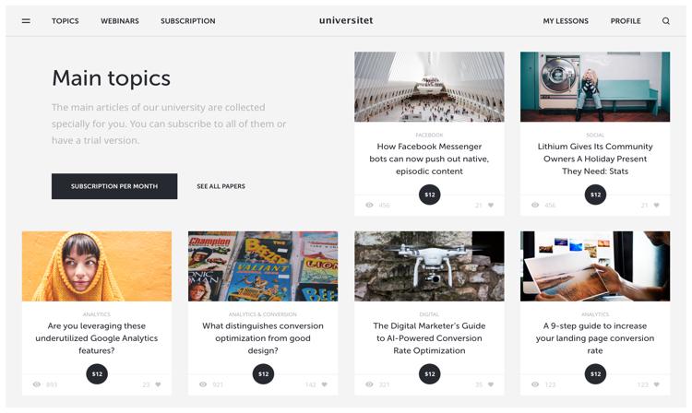The width and height of the screenshot is (692, 413).
Task: Click heart on conversion optimization design card
Action: 325,384
